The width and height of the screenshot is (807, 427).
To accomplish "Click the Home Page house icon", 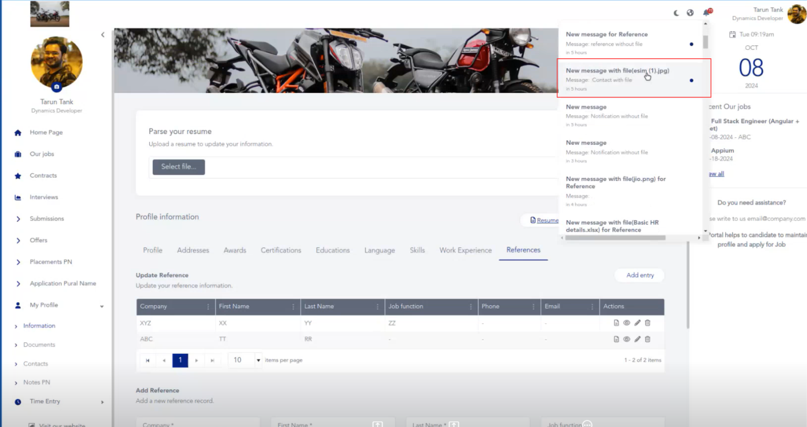I will coord(18,133).
